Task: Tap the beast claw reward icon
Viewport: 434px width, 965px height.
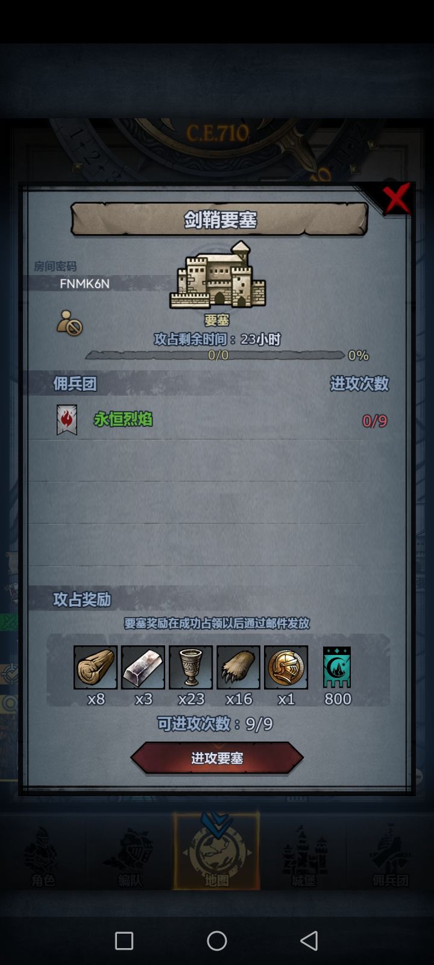Action: [238, 668]
